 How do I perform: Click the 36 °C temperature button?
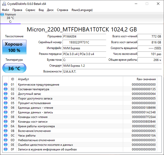14,69
